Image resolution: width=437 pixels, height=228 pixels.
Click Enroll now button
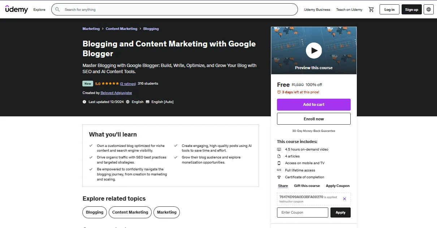click(x=314, y=119)
